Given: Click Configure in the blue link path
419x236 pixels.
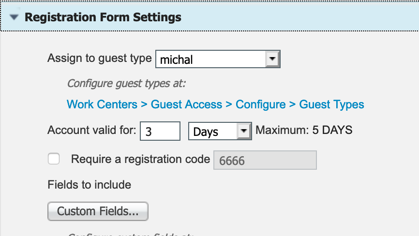Looking at the screenshot, I should point(261,104).
